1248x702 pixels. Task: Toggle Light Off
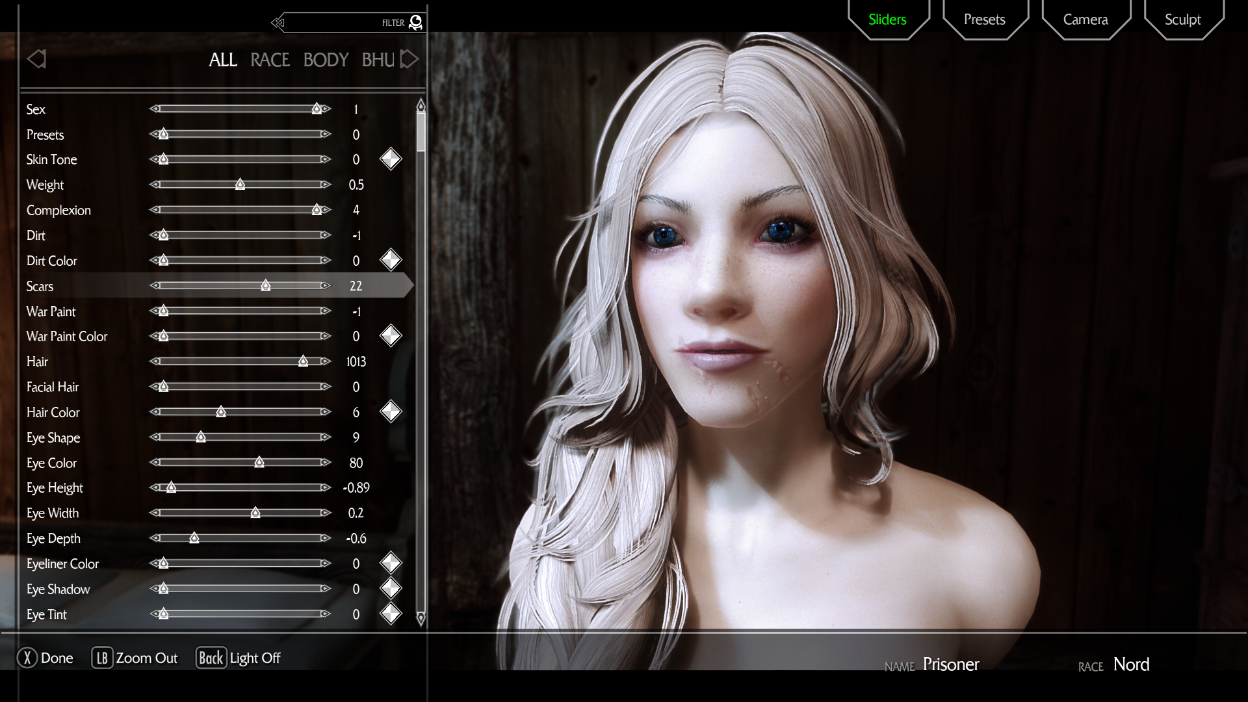click(x=255, y=658)
